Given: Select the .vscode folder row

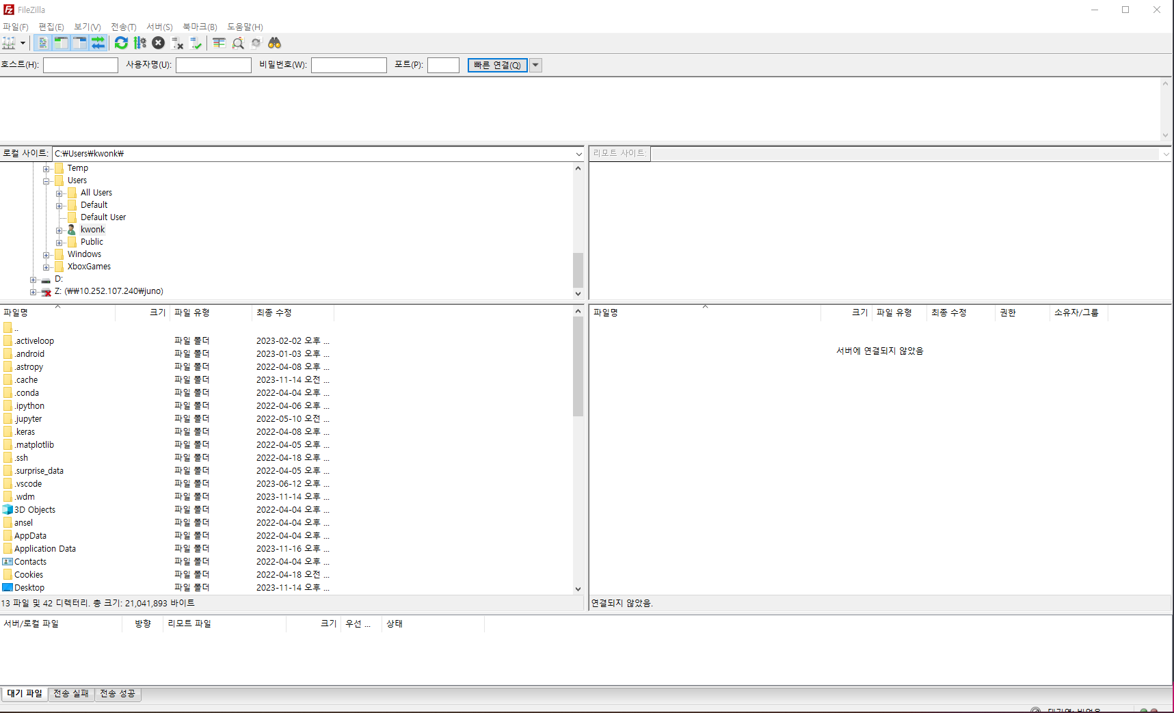Looking at the screenshot, I should pyautogui.click(x=166, y=484).
